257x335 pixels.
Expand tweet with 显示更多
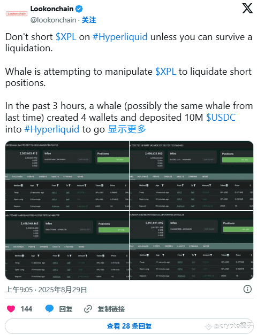point(127,129)
